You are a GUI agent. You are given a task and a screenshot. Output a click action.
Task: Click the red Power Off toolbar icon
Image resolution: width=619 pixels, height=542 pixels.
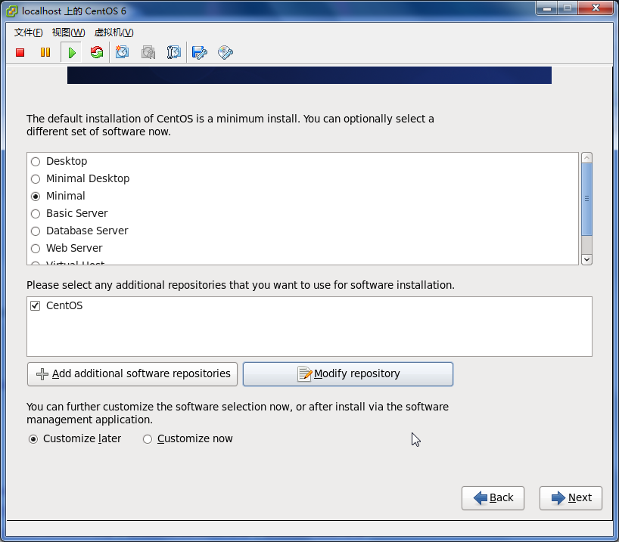20,52
